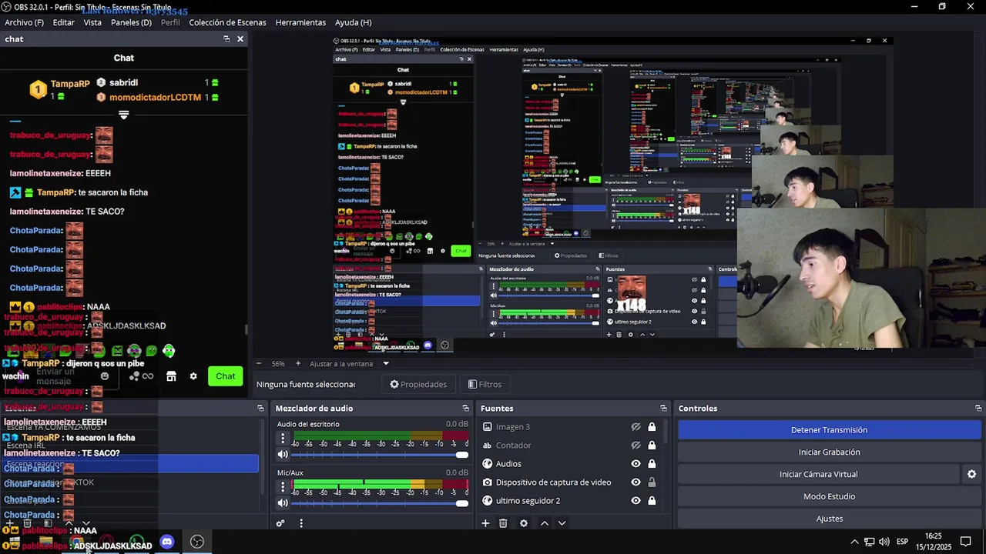Open the Archivo menu

coord(24,22)
